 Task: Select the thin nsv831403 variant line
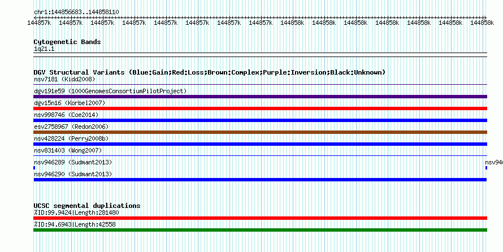[261, 156]
